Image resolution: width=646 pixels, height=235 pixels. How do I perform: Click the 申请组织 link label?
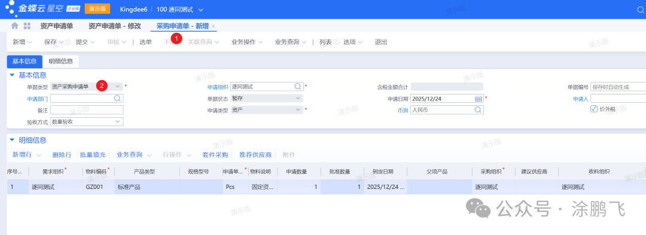point(218,87)
